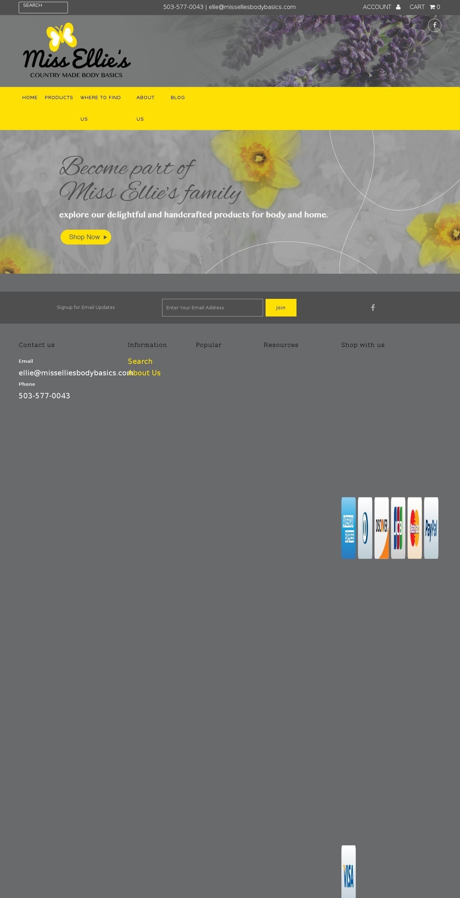Click the Contact us footer heading
This screenshot has height=898, width=460.
coord(36,345)
